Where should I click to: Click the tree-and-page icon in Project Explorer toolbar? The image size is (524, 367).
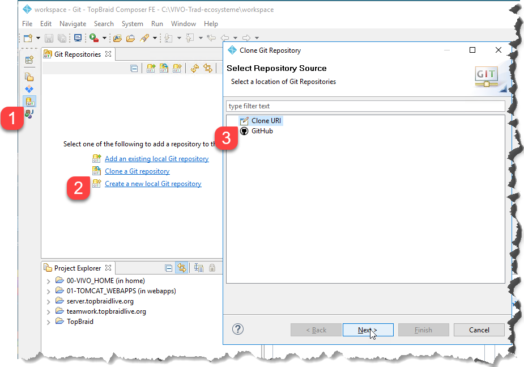(199, 268)
